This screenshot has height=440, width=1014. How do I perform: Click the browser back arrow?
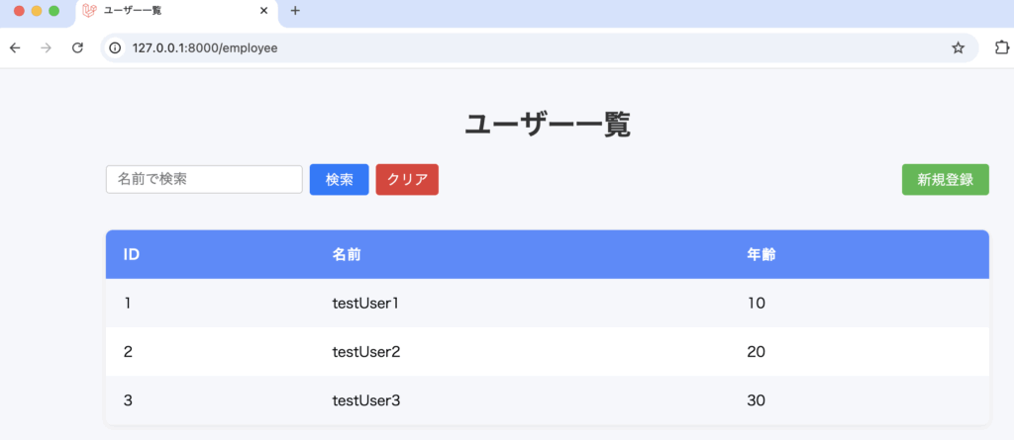[15, 47]
